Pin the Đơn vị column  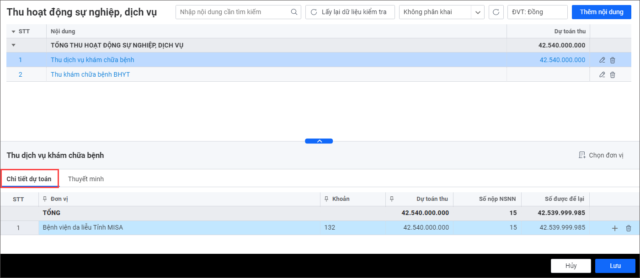pos(45,199)
